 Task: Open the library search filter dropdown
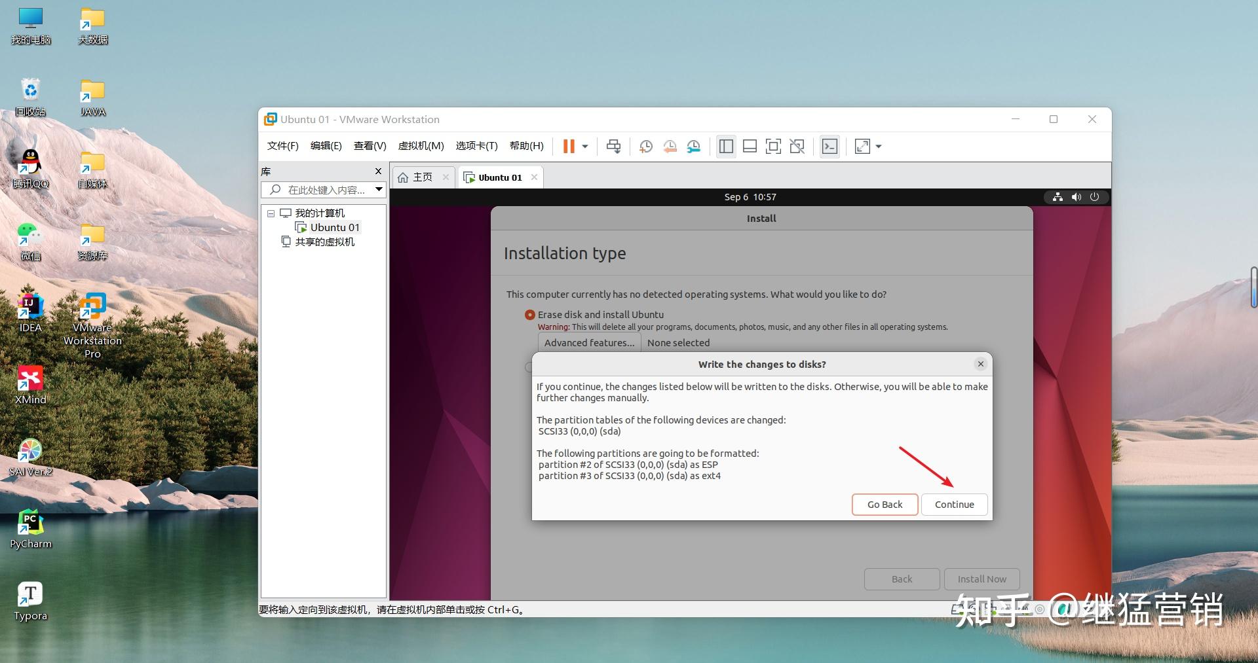(379, 190)
